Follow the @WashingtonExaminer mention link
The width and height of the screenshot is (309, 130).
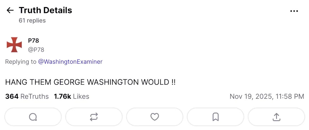pyautogui.click(x=70, y=61)
